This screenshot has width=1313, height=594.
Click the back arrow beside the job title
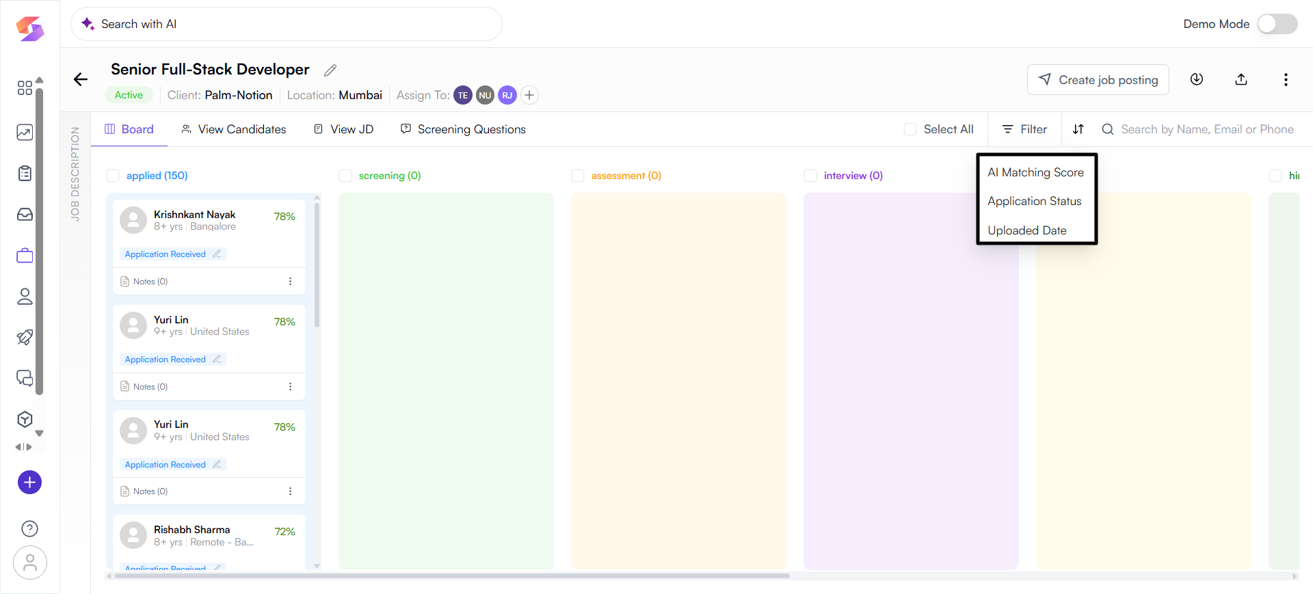[x=81, y=79]
